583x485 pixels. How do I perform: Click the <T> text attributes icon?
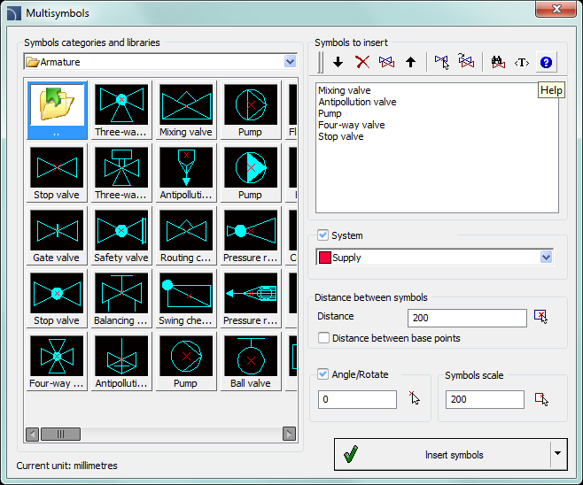522,62
